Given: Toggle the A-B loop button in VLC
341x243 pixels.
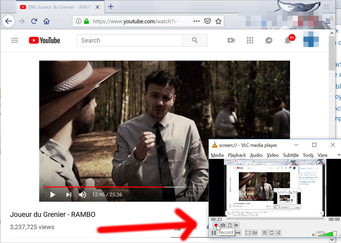Looking at the screenshot, I should click(x=229, y=225).
